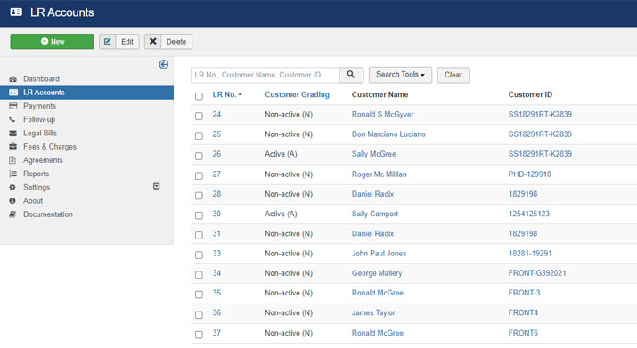The height and width of the screenshot is (348, 637).
Task: Check the checkbox for LR No. 27
Action: pos(199,176)
